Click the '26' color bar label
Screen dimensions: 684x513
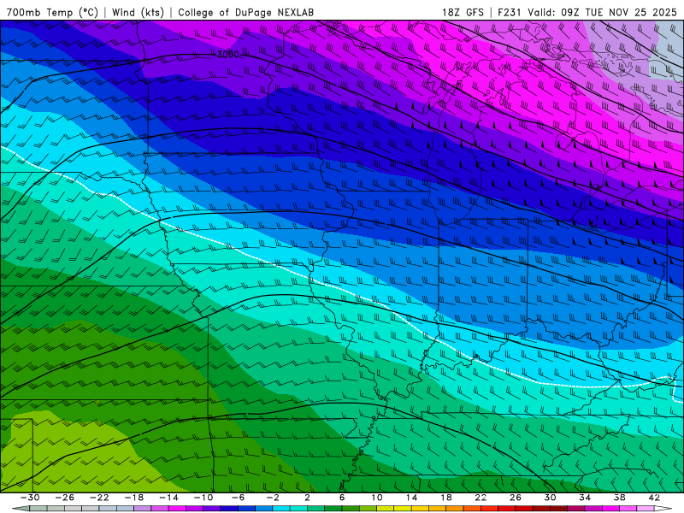[516, 498]
